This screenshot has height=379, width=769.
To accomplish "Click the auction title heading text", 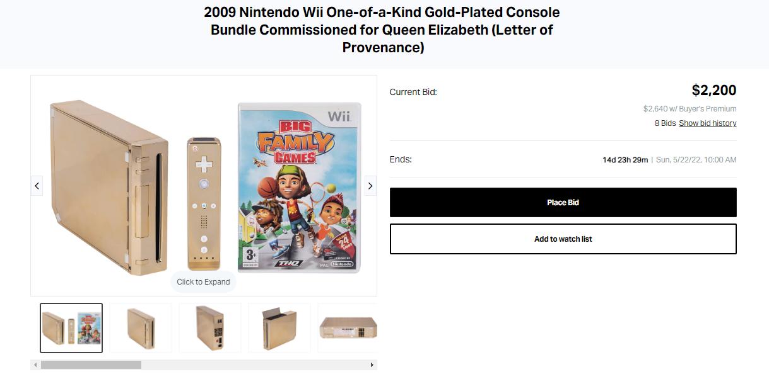I will click(382, 30).
